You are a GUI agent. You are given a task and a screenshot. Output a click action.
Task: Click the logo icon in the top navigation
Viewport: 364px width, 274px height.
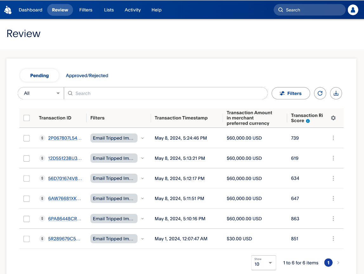coord(8,10)
